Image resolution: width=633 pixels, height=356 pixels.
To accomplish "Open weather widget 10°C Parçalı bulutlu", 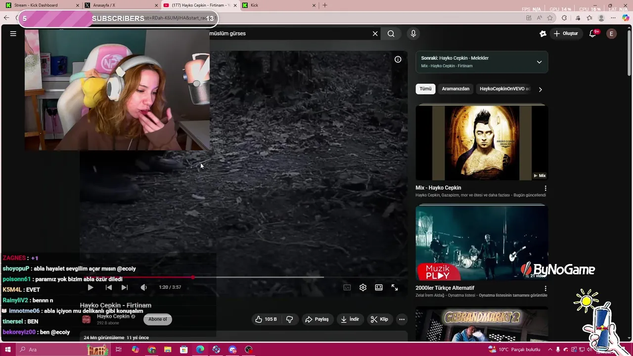I will [514, 350].
